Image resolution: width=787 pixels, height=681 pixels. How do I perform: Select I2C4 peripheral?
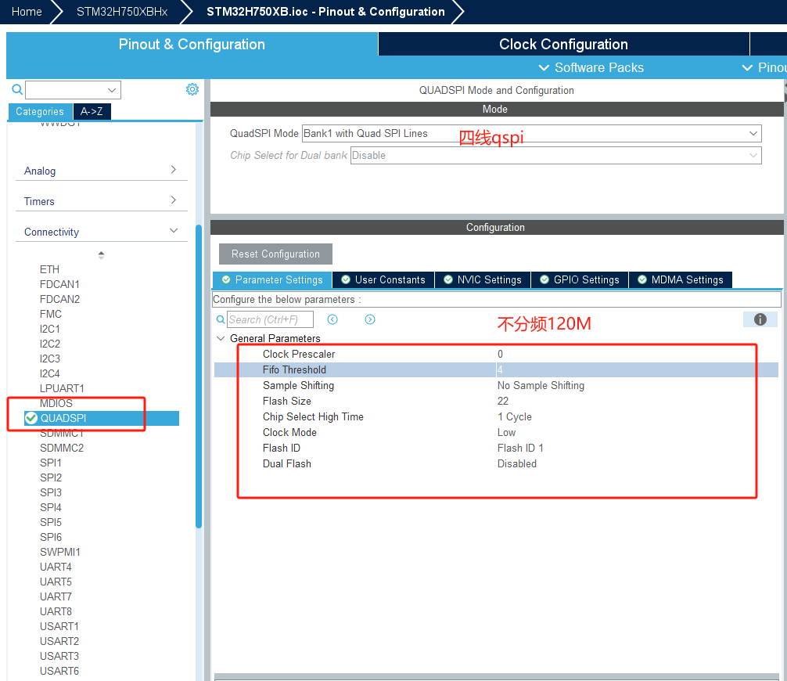50,373
